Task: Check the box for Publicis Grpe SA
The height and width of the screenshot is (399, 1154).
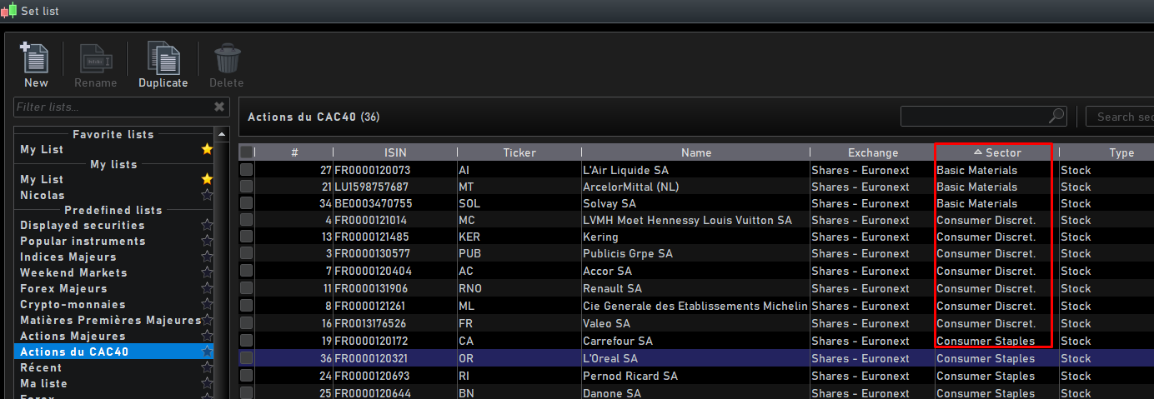Action: (246, 254)
